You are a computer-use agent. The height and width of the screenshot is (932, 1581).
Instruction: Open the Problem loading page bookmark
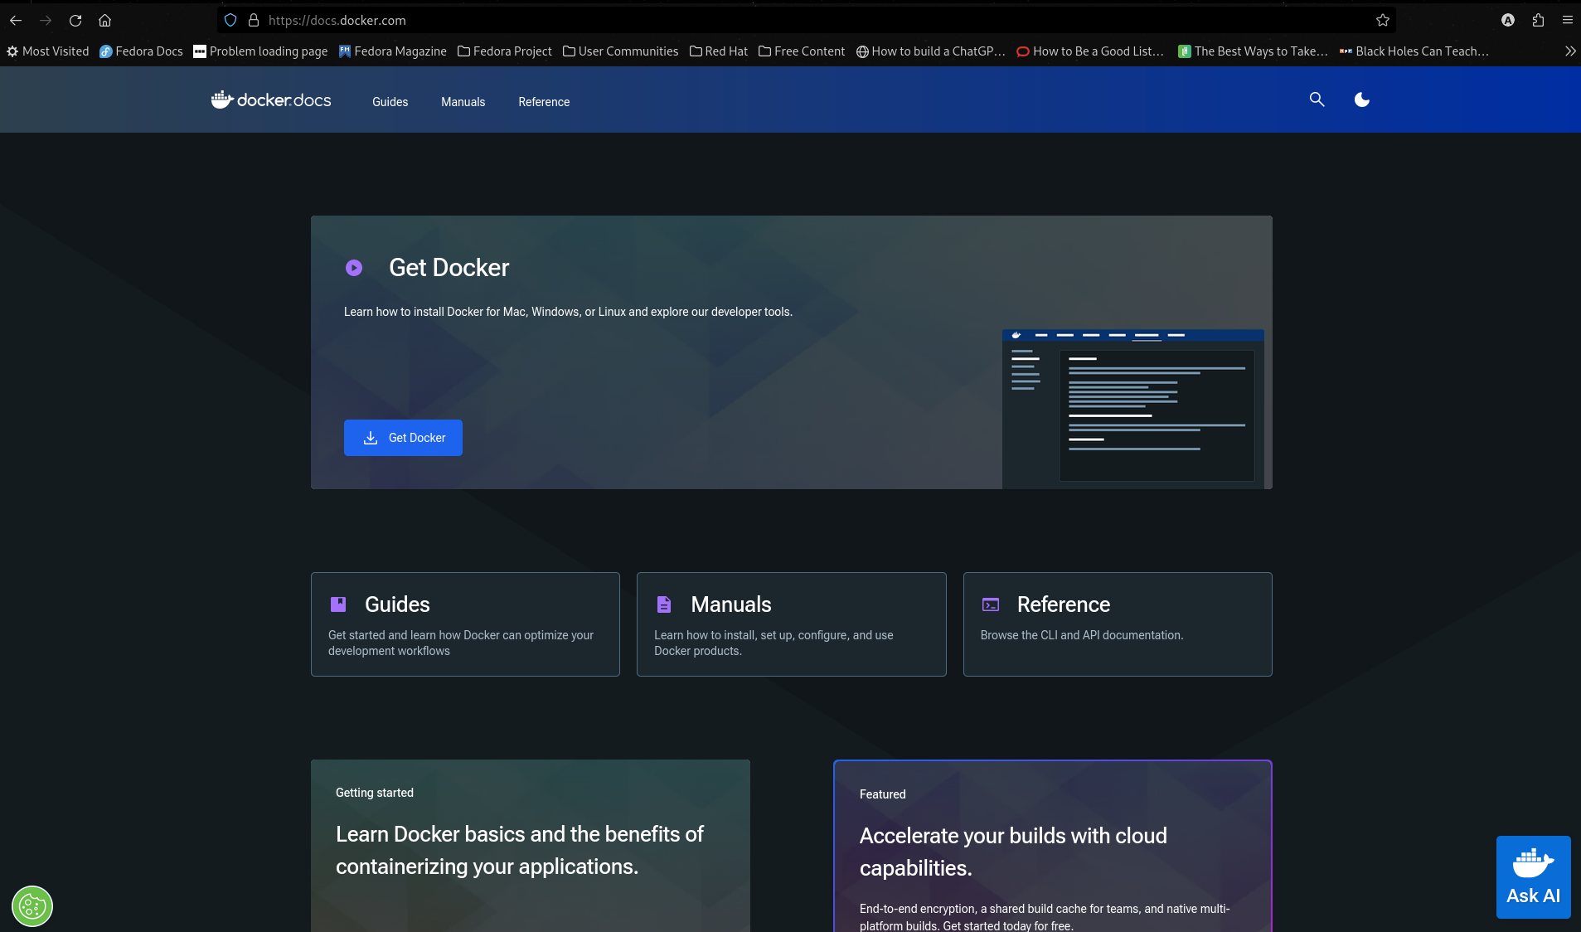coord(260,51)
